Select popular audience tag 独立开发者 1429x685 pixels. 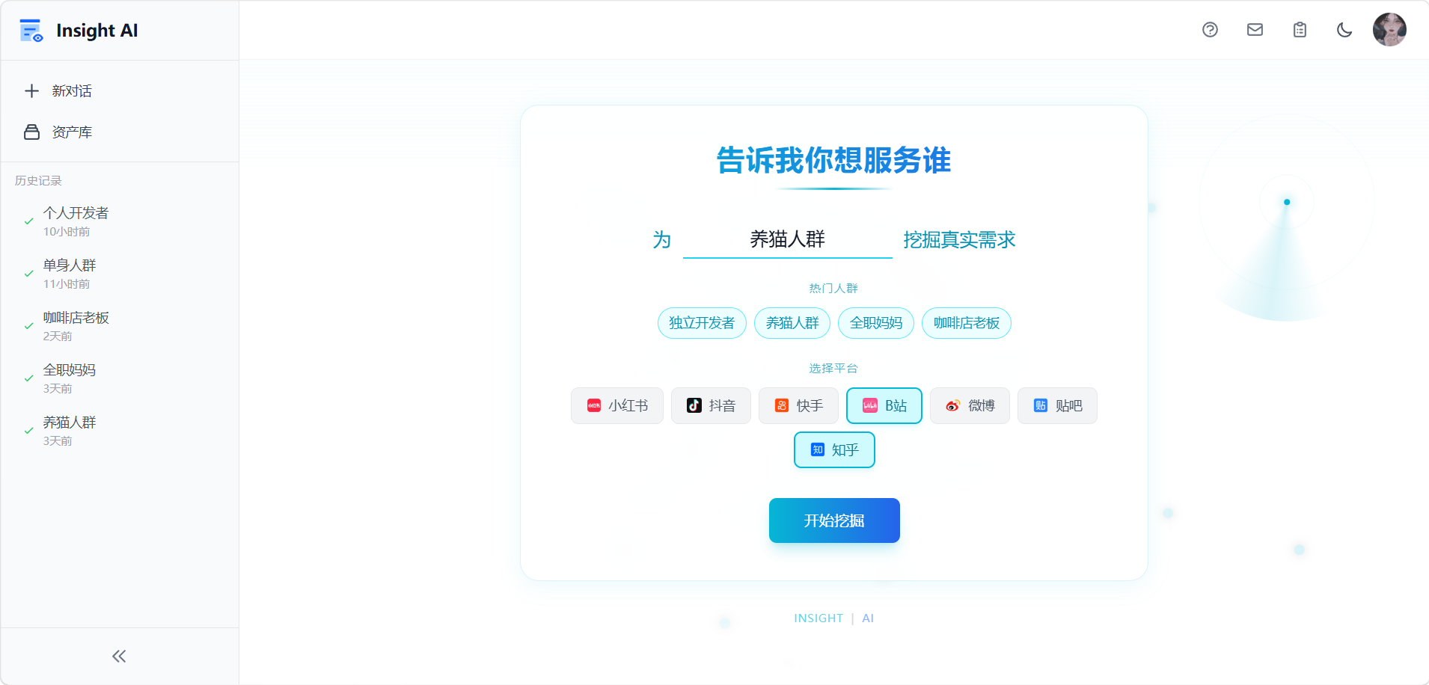(702, 323)
